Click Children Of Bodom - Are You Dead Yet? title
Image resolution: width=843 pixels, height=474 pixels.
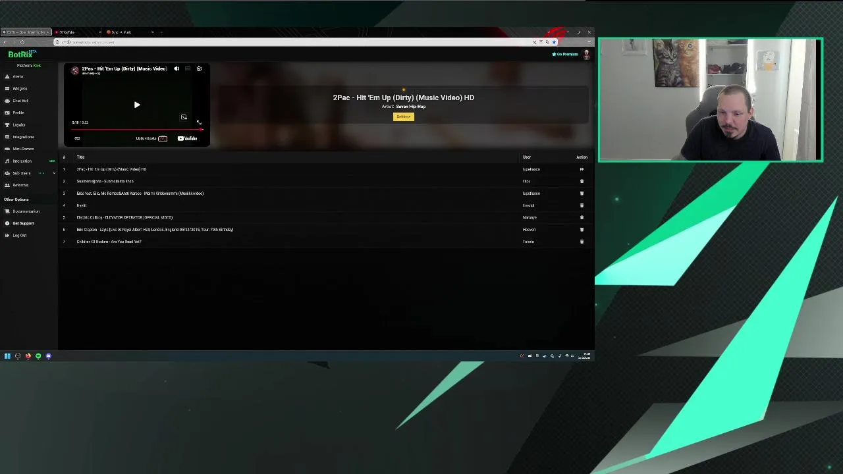point(109,242)
